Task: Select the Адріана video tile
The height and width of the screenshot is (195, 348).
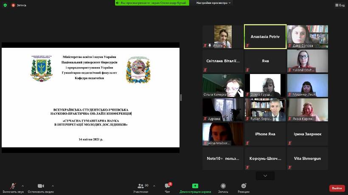Action: 223,110
